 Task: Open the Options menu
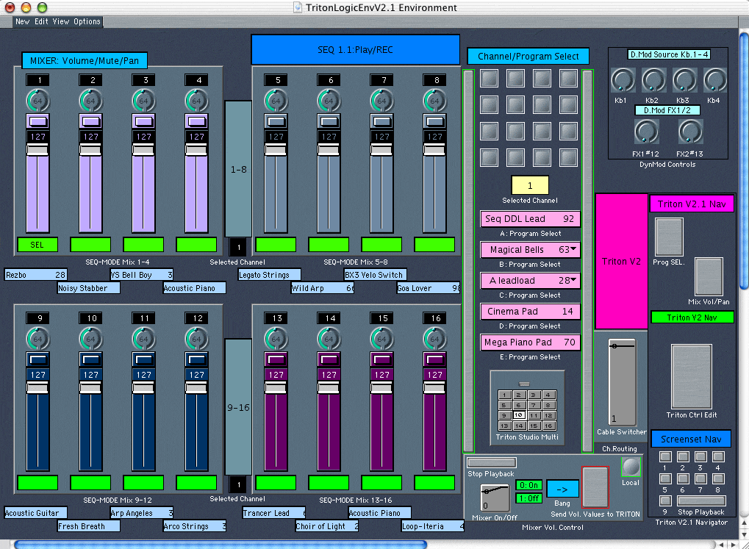tap(87, 21)
